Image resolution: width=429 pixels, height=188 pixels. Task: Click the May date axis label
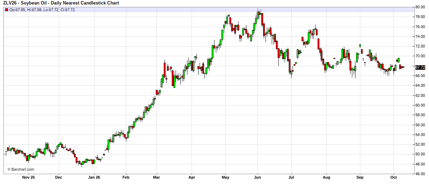[x=226, y=177]
